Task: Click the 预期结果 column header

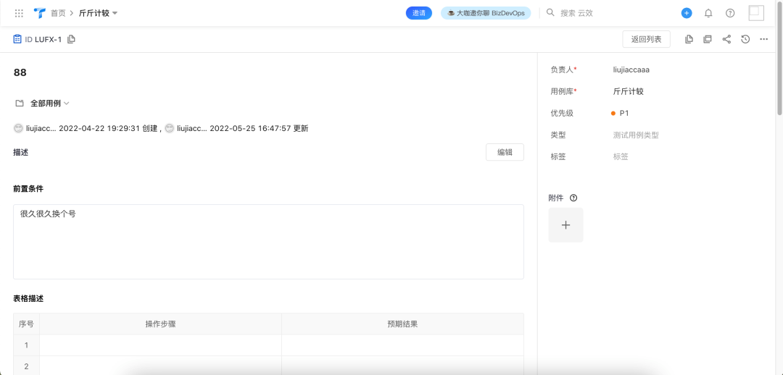Action: click(x=402, y=324)
